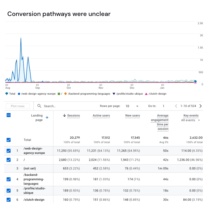
Task: Uncheck the /web-design-agency-europe row checkbox
Action: (x=9, y=151)
